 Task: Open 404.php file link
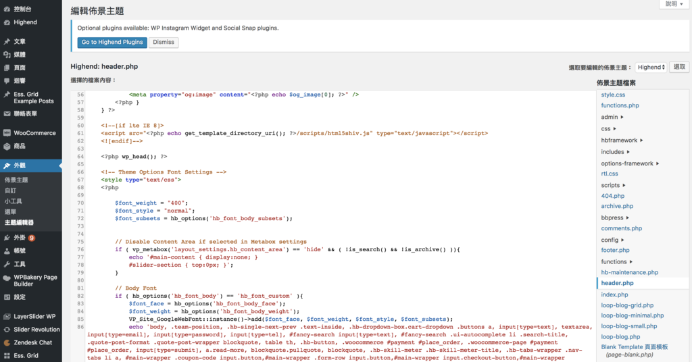tap(612, 196)
